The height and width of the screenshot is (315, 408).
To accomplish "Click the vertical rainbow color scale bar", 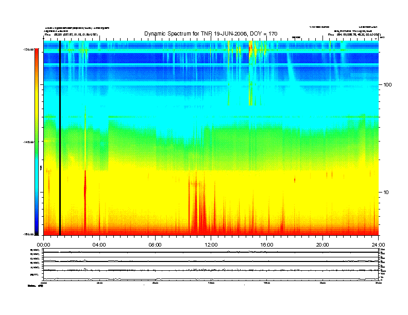I will tap(37, 142).
